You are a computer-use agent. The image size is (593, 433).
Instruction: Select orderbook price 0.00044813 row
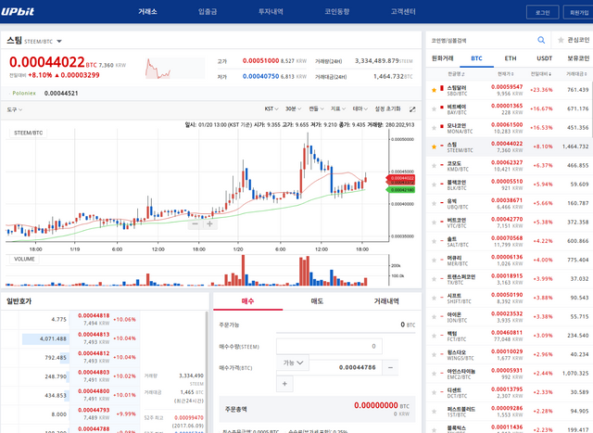[106, 338]
